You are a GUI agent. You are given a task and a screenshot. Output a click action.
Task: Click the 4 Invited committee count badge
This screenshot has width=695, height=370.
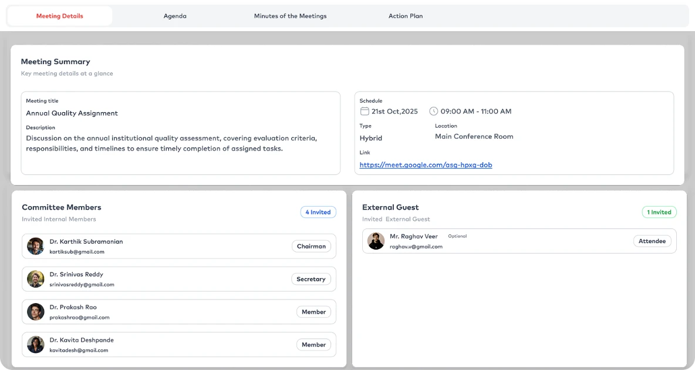tap(318, 213)
